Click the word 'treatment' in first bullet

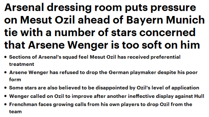(x=22, y=64)
